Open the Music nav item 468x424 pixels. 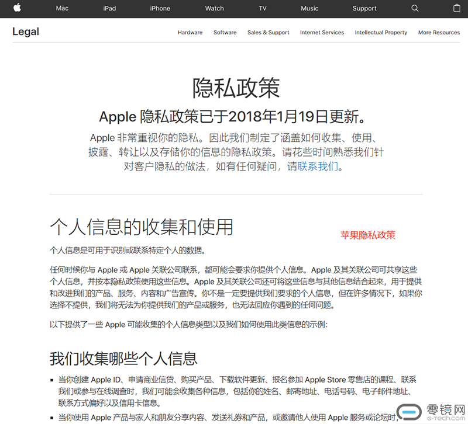[309, 8]
